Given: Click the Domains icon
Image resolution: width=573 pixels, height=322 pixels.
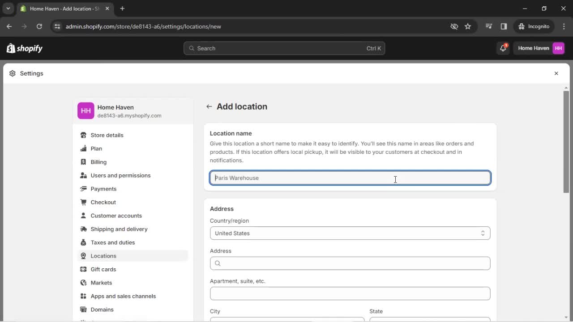Looking at the screenshot, I should click(83, 309).
